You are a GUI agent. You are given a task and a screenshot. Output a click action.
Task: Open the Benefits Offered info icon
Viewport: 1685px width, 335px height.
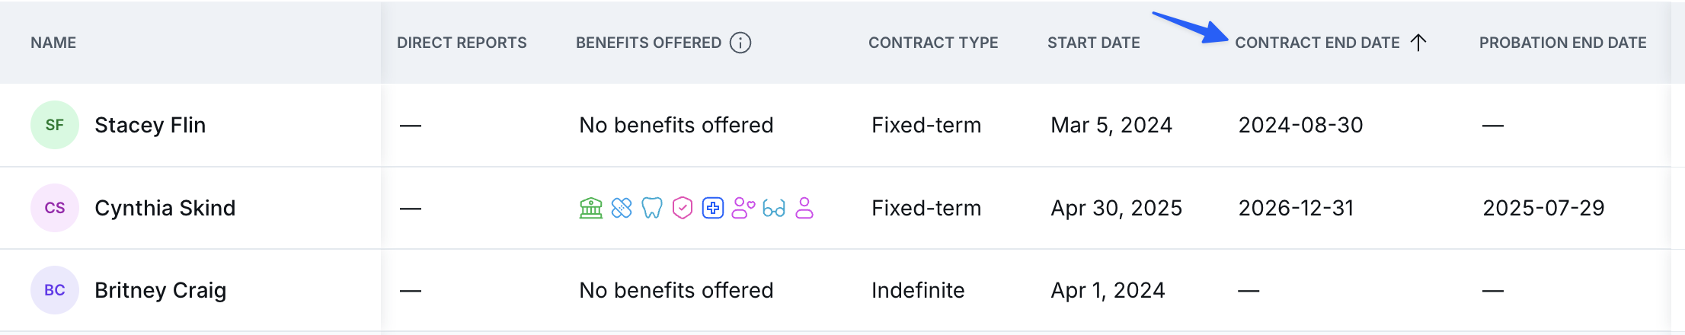740,43
